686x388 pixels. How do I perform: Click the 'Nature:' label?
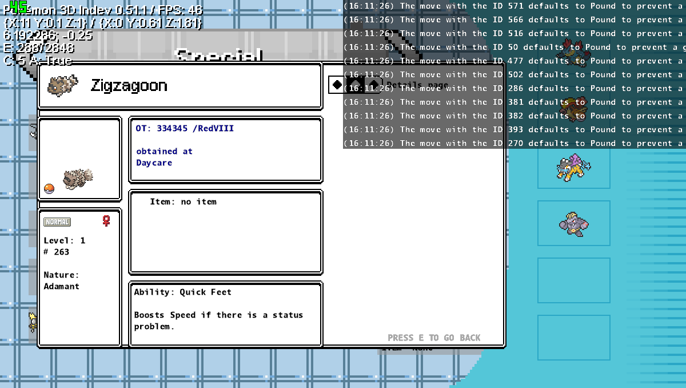tap(62, 275)
